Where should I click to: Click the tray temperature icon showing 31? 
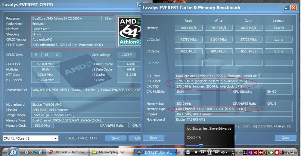tap(245, 153)
